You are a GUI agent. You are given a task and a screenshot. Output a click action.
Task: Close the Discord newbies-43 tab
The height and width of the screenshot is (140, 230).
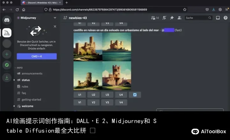click(x=60, y=3)
